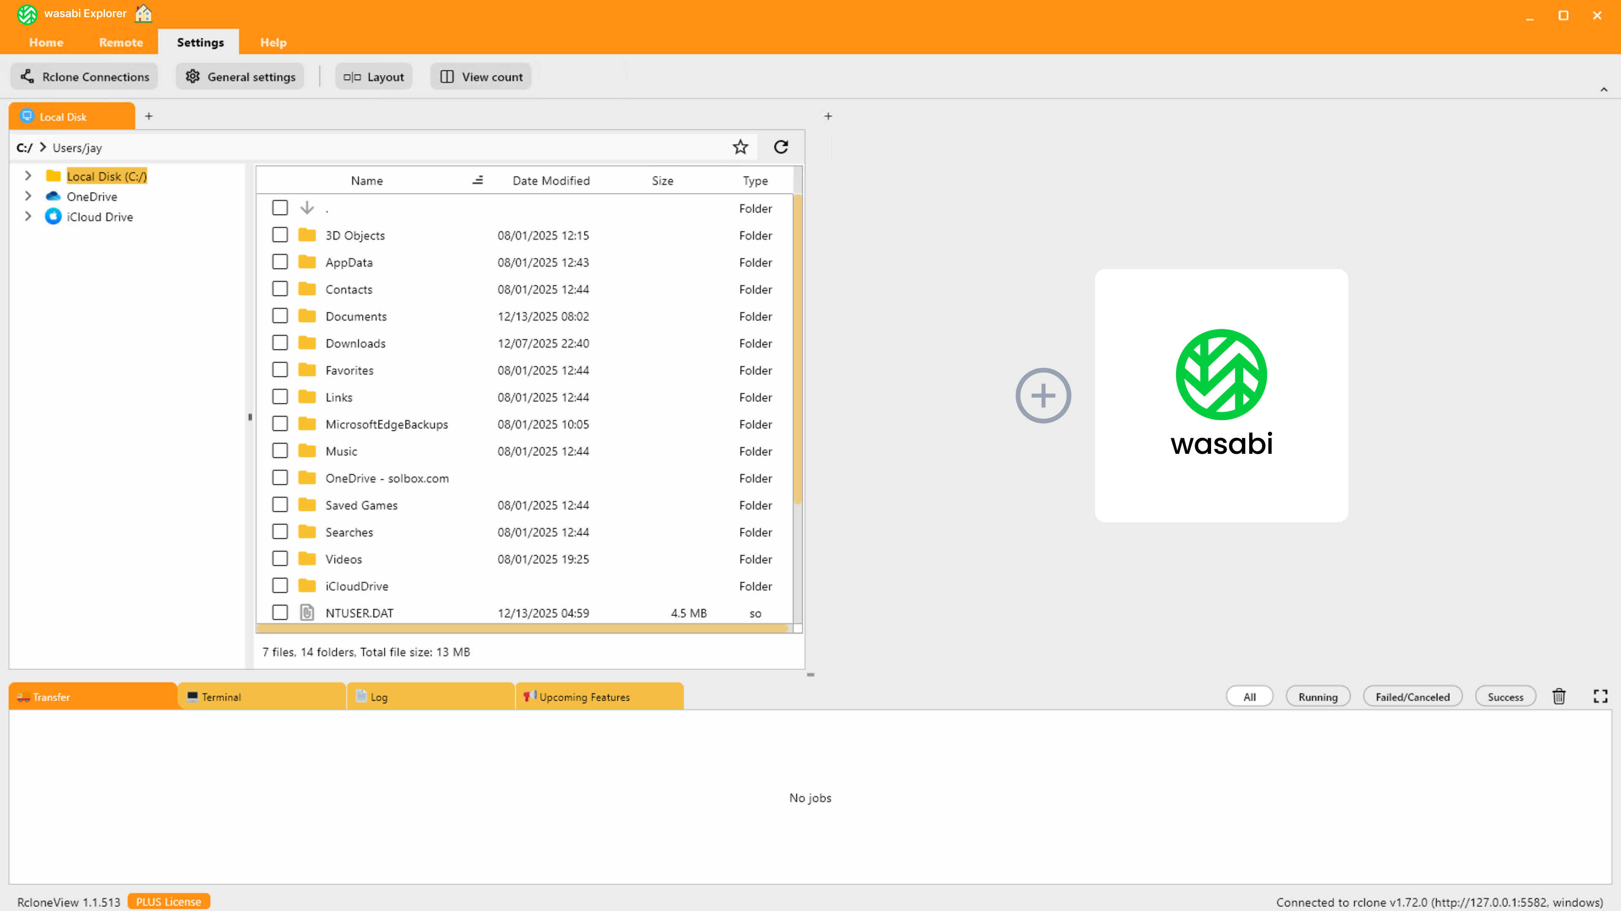This screenshot has height=911, width=1621.
Task: Clear jobs using the trash icon
Action: [1559, 696]
